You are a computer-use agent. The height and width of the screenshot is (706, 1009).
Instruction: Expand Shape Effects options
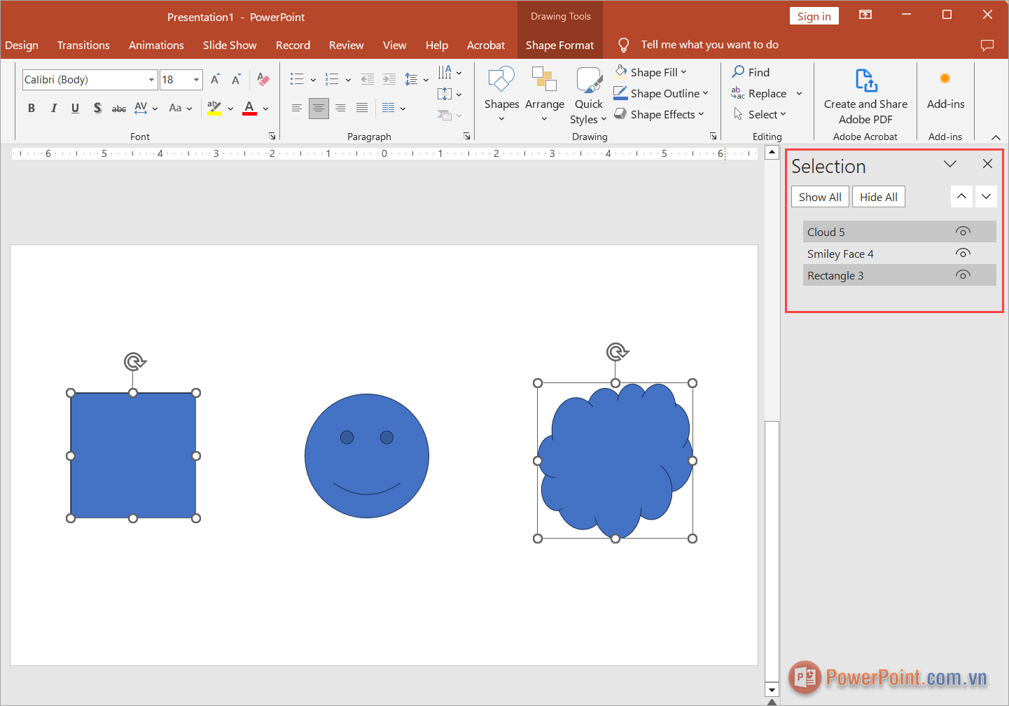pos(701,114)
